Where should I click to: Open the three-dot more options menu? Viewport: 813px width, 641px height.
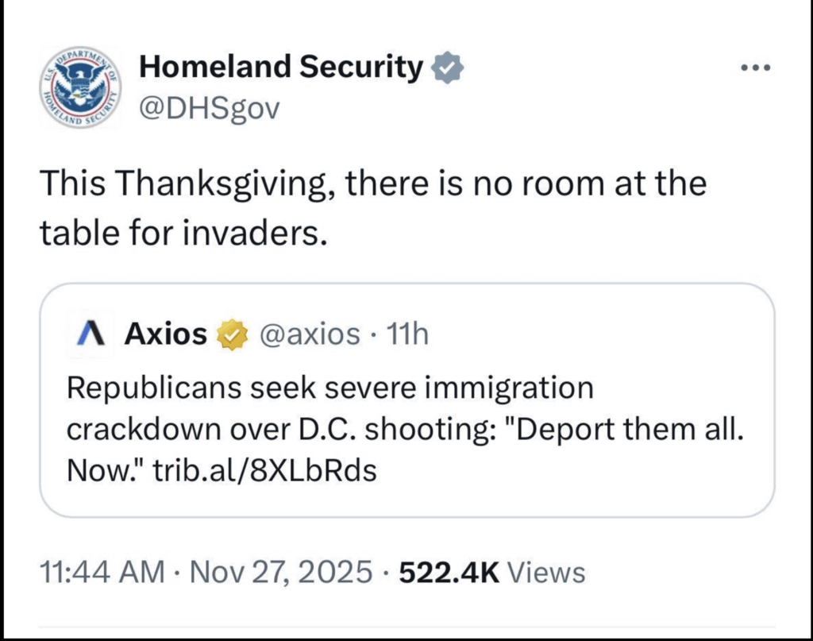pos(755,68)
